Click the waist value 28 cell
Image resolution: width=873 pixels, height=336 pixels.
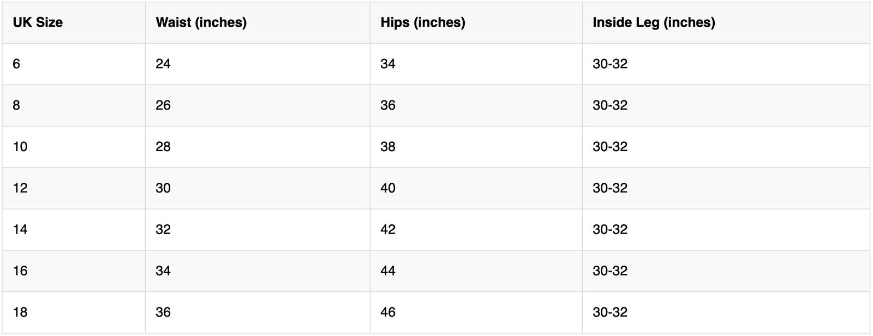(163, 147)
